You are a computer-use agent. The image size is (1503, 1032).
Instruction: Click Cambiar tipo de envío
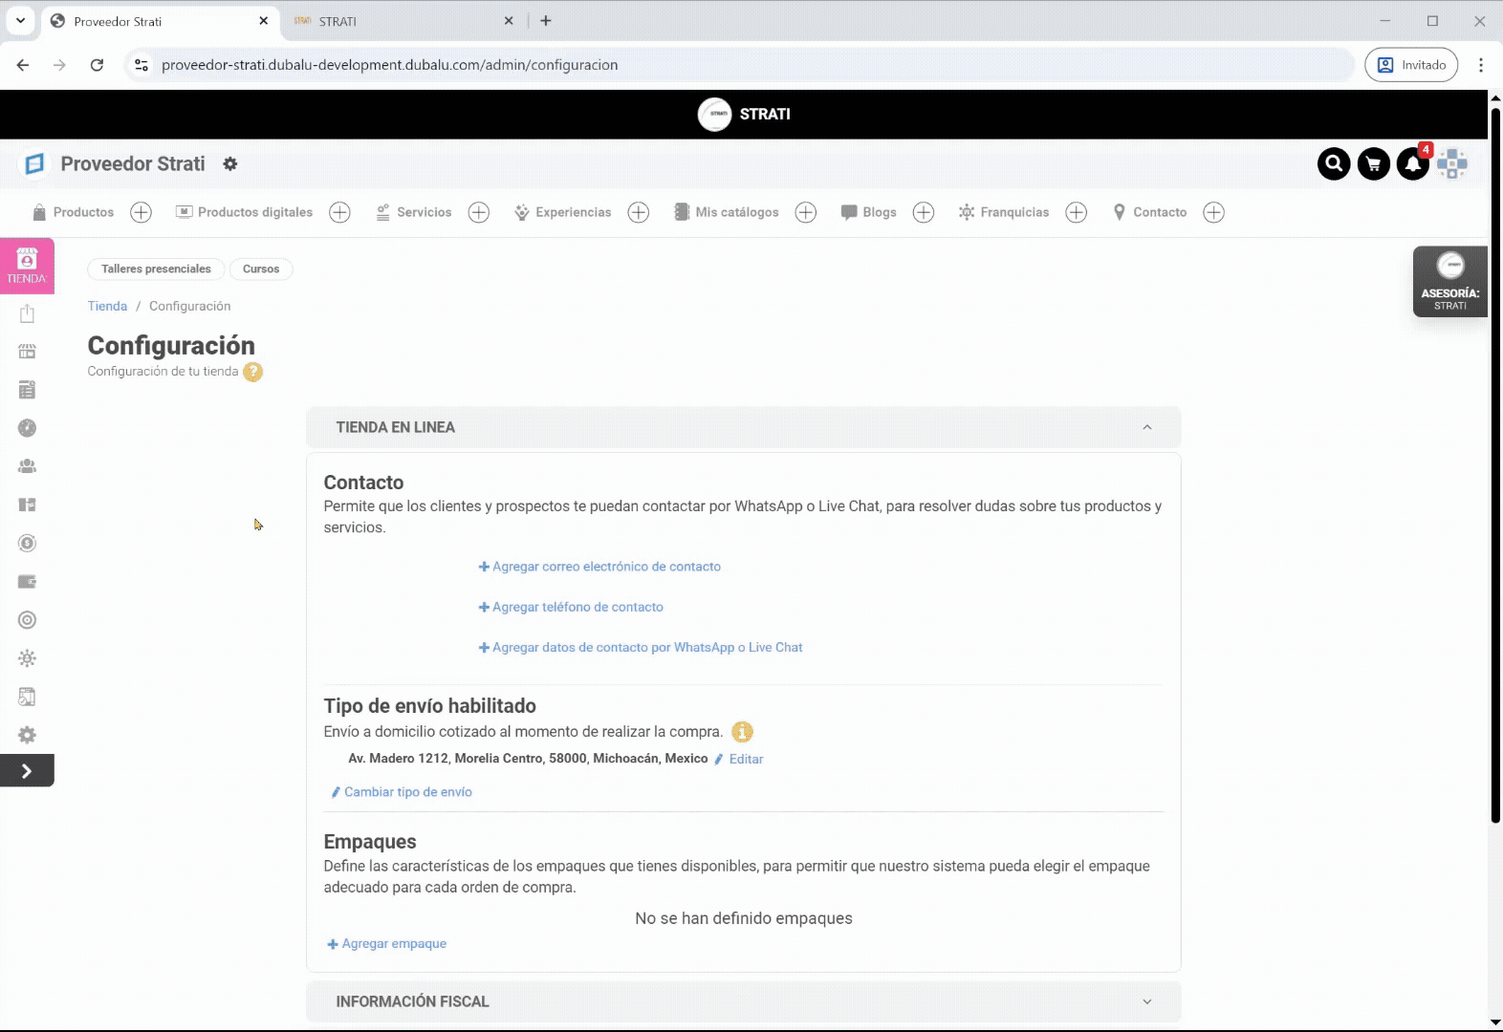[402, 792]
